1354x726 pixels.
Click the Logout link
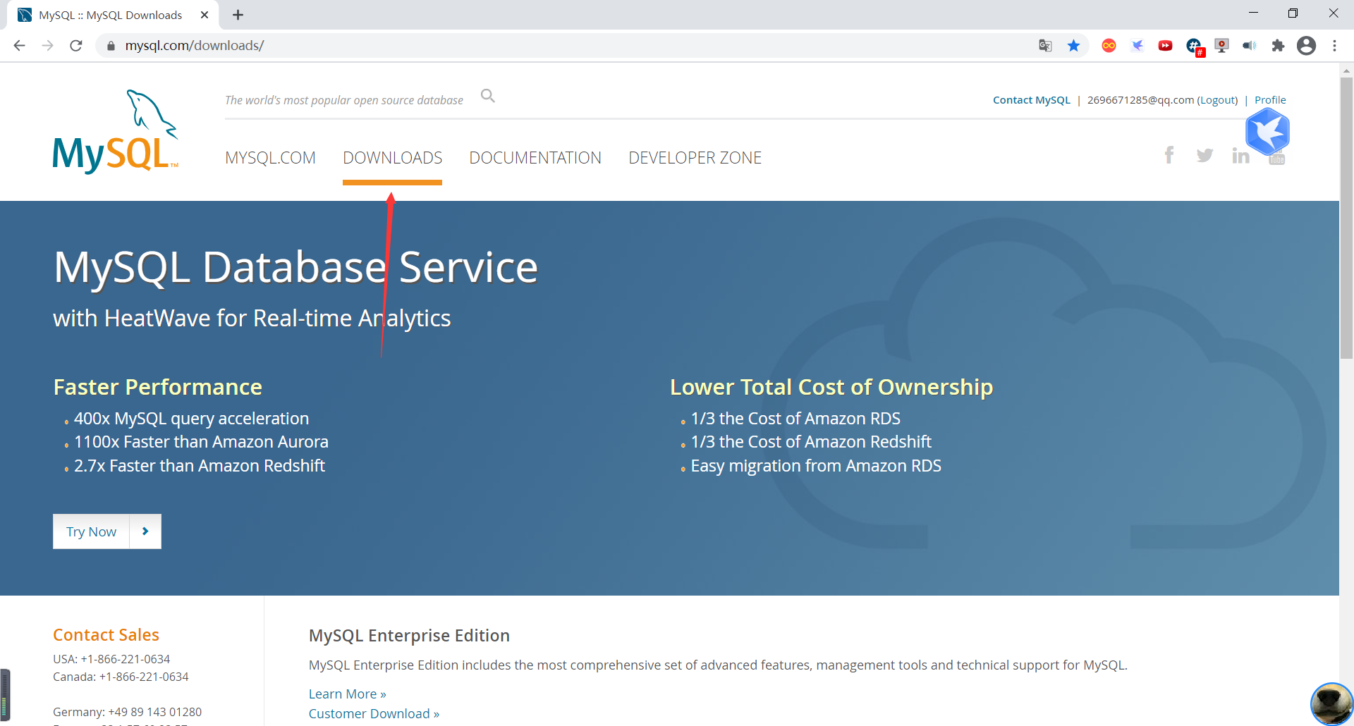[1219, 100]
